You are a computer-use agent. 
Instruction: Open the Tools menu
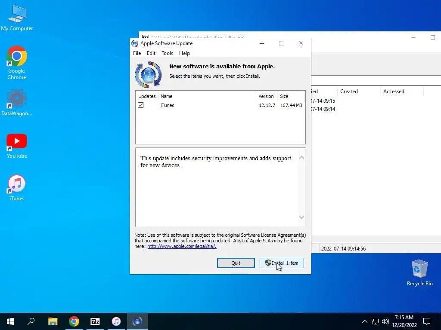(167, 53)
